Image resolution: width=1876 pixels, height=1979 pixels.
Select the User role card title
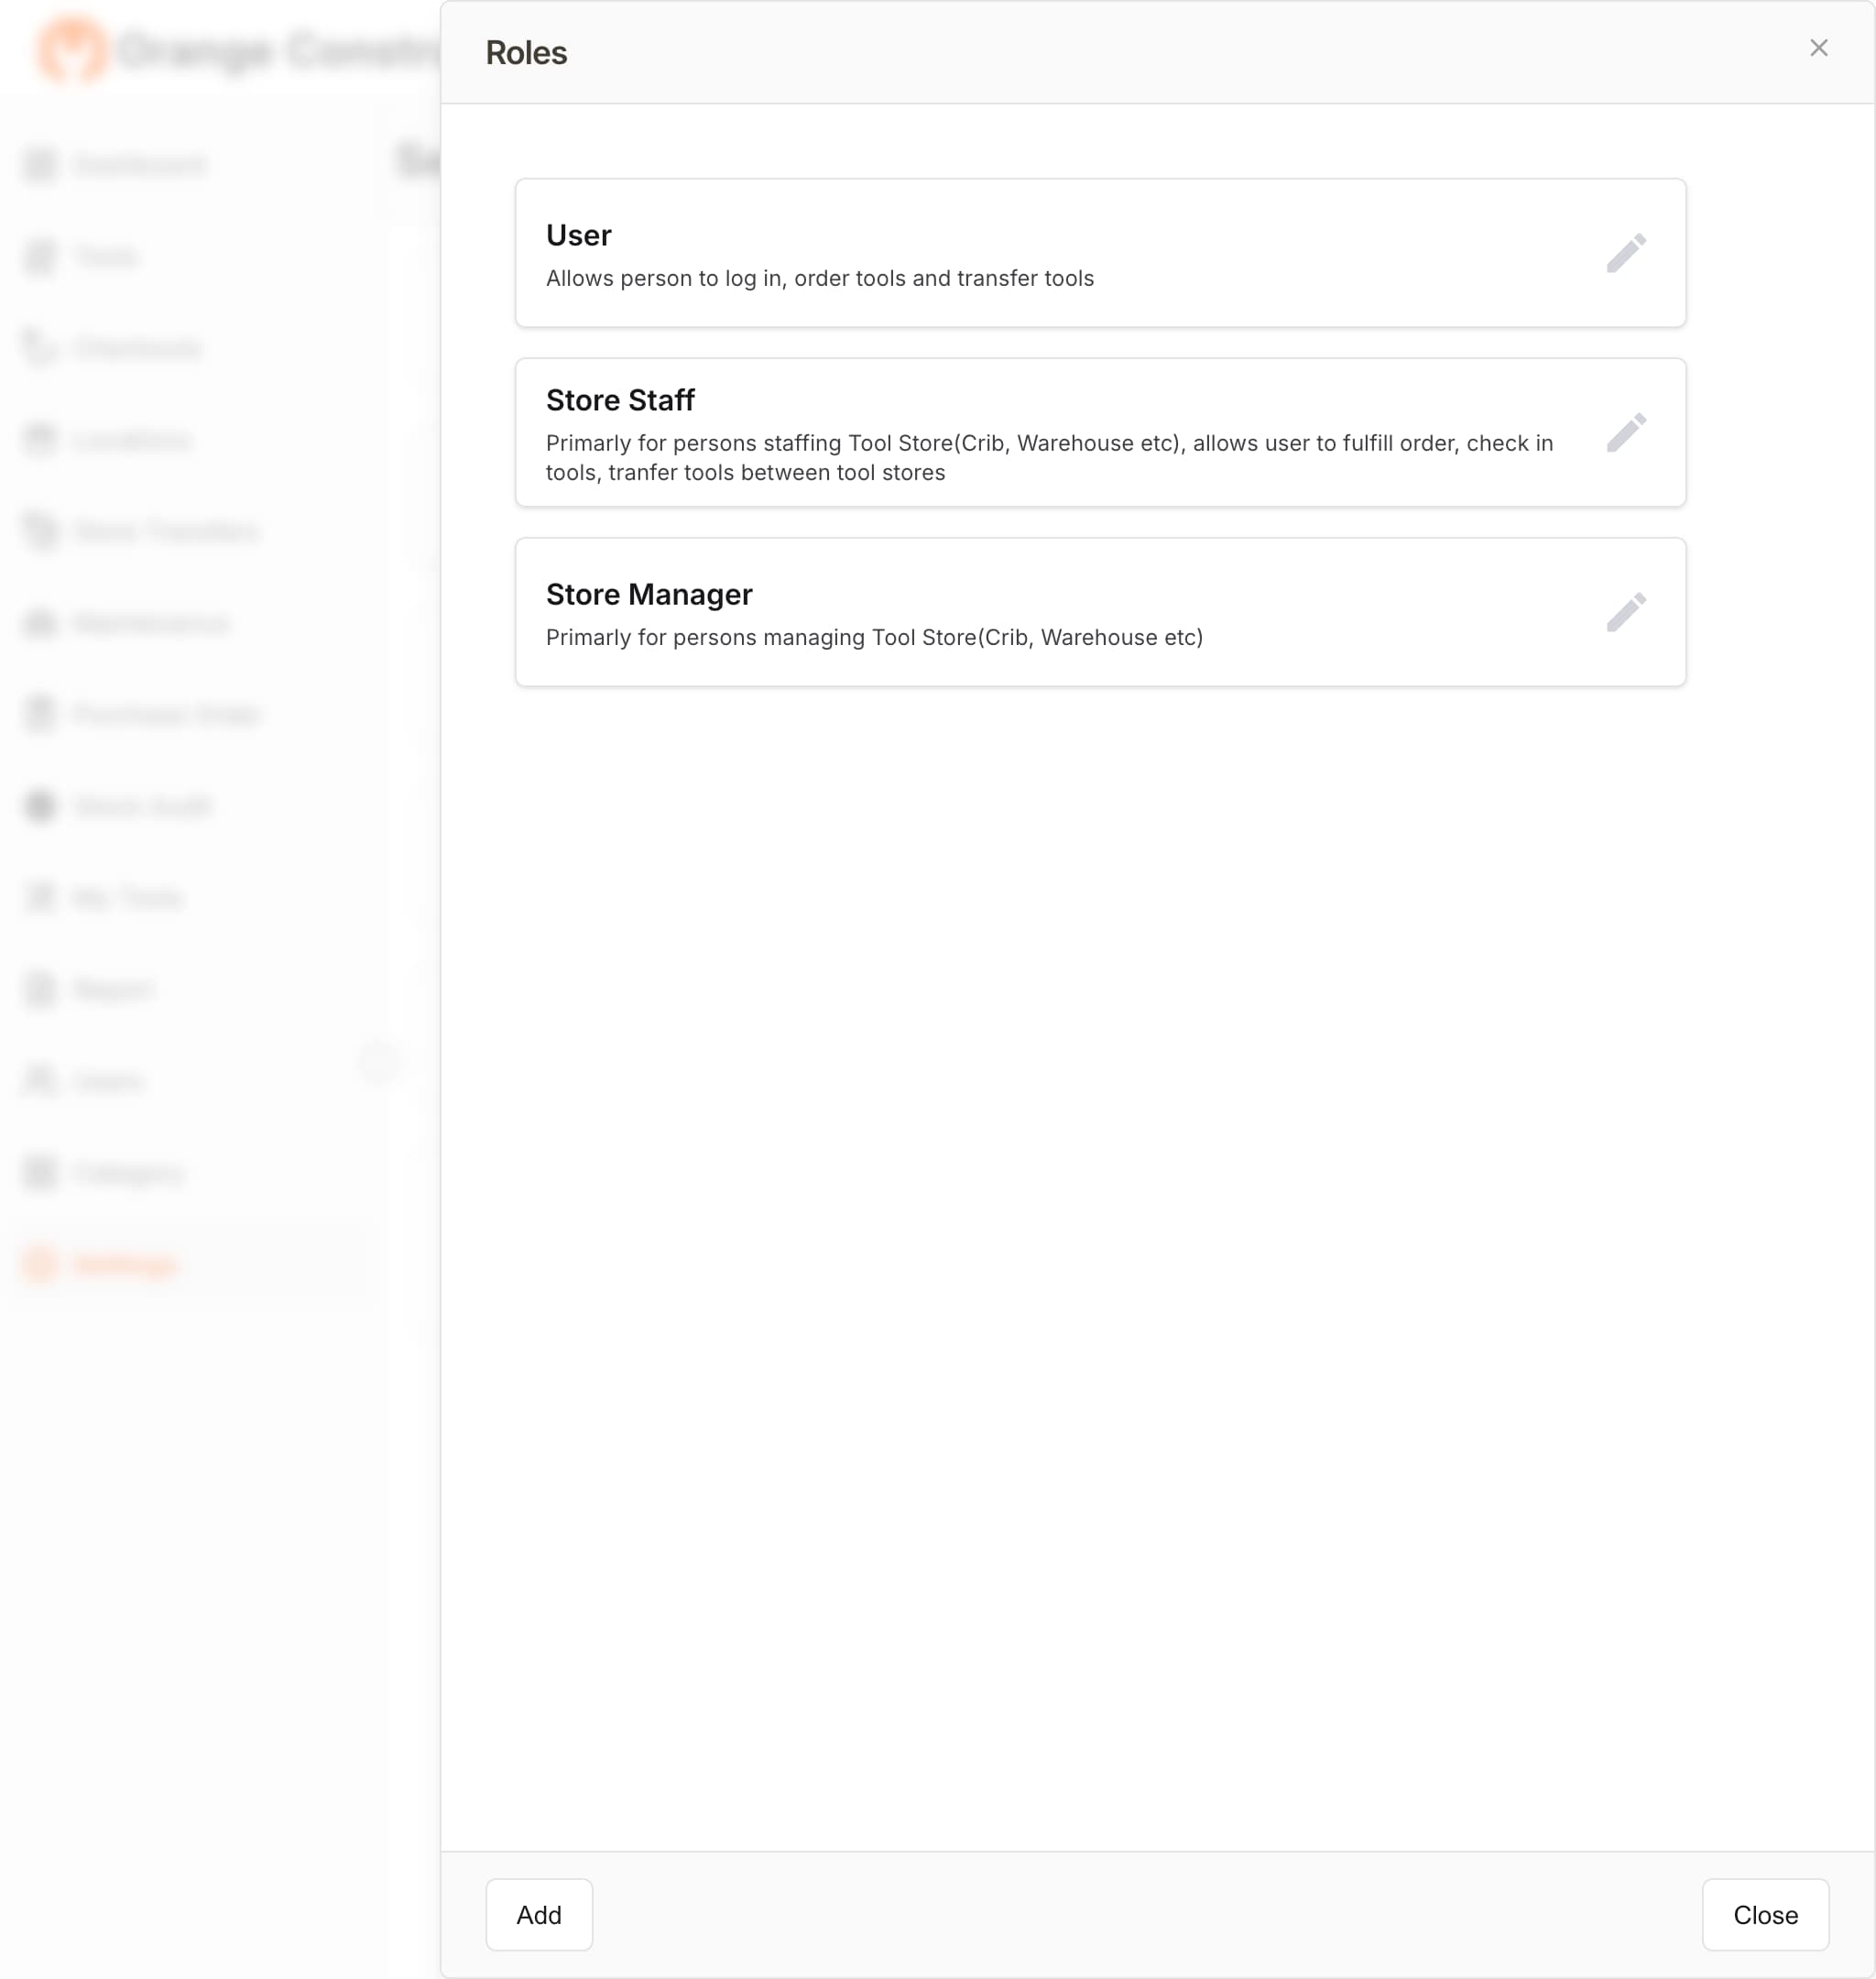point(578,235)
